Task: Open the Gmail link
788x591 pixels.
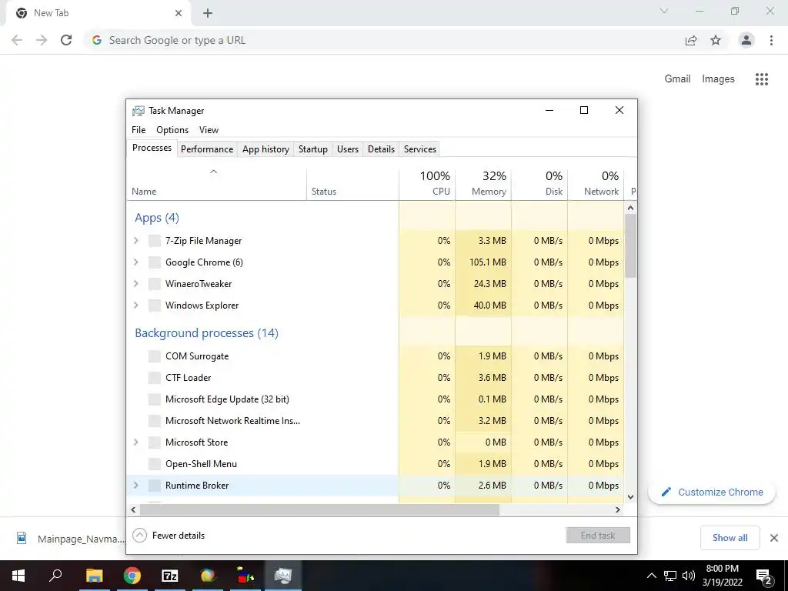Action: tap(677, 79)
